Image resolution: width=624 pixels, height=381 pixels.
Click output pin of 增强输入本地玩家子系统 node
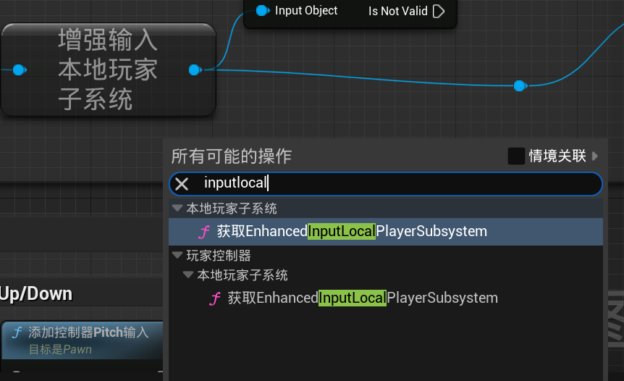tap(195, 70)
